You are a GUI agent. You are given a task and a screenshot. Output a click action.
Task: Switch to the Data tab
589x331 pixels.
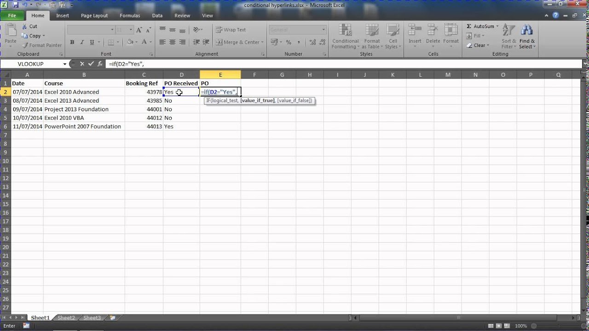[x=157, y=15]
